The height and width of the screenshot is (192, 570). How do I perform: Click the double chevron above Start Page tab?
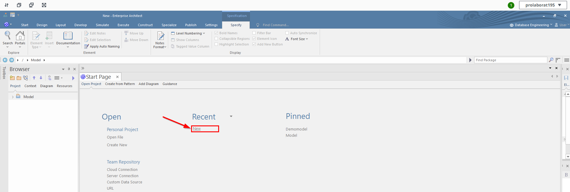pos(83,68)
